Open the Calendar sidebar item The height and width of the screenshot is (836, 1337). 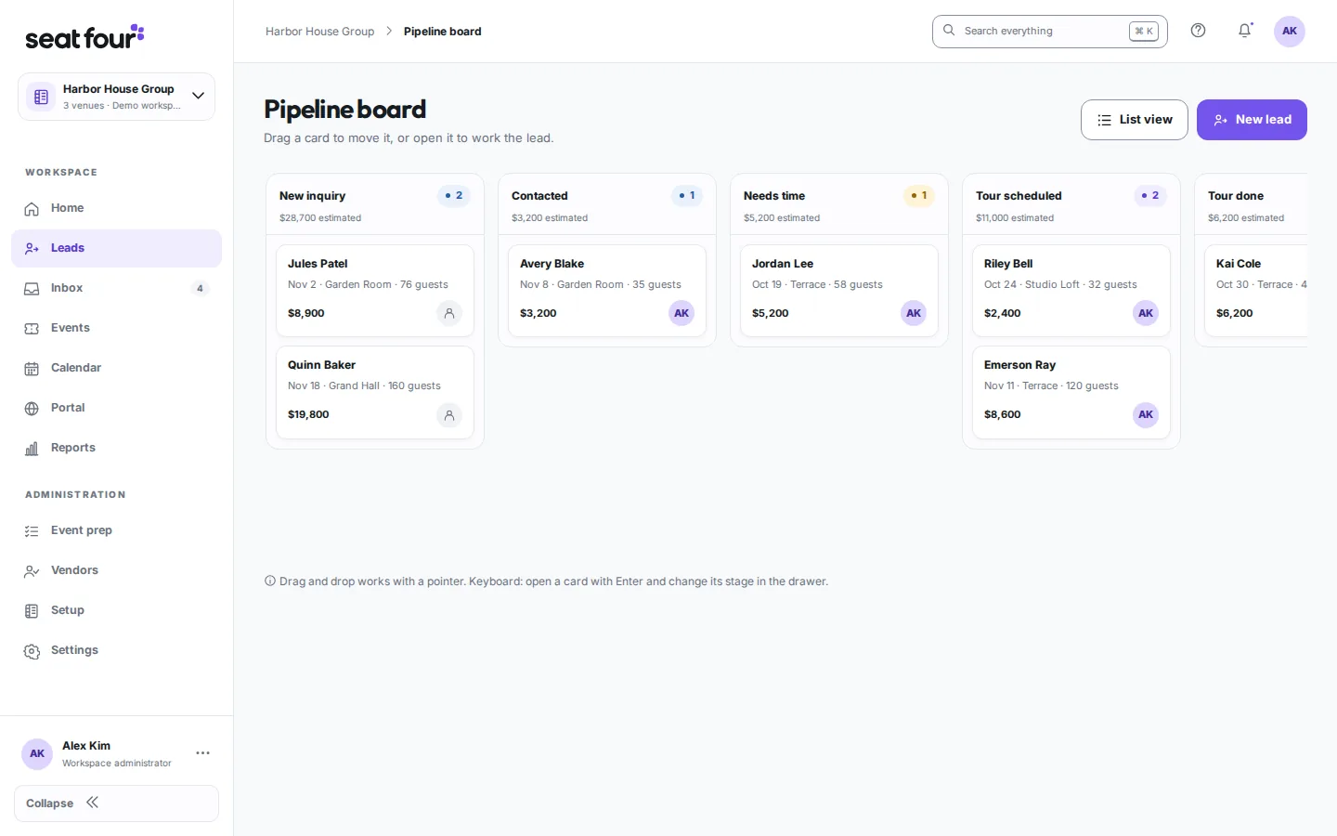[x=116, y=368]
